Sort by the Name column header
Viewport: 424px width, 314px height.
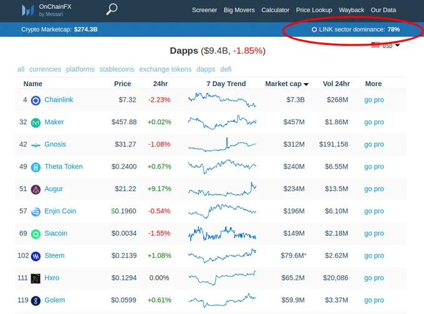pos(32,84)
